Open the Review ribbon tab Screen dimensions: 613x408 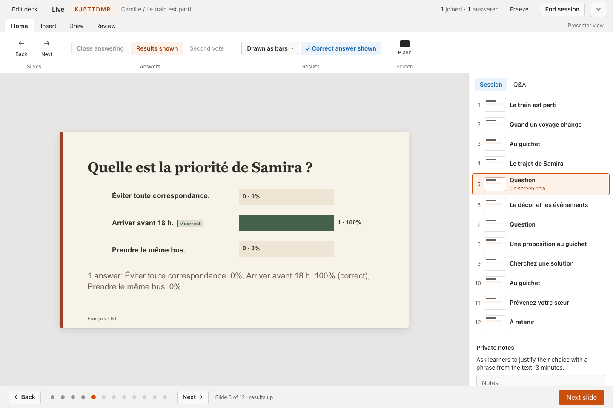[x=106, y=26]
